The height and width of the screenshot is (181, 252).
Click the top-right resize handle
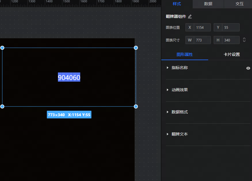point(136,48)
